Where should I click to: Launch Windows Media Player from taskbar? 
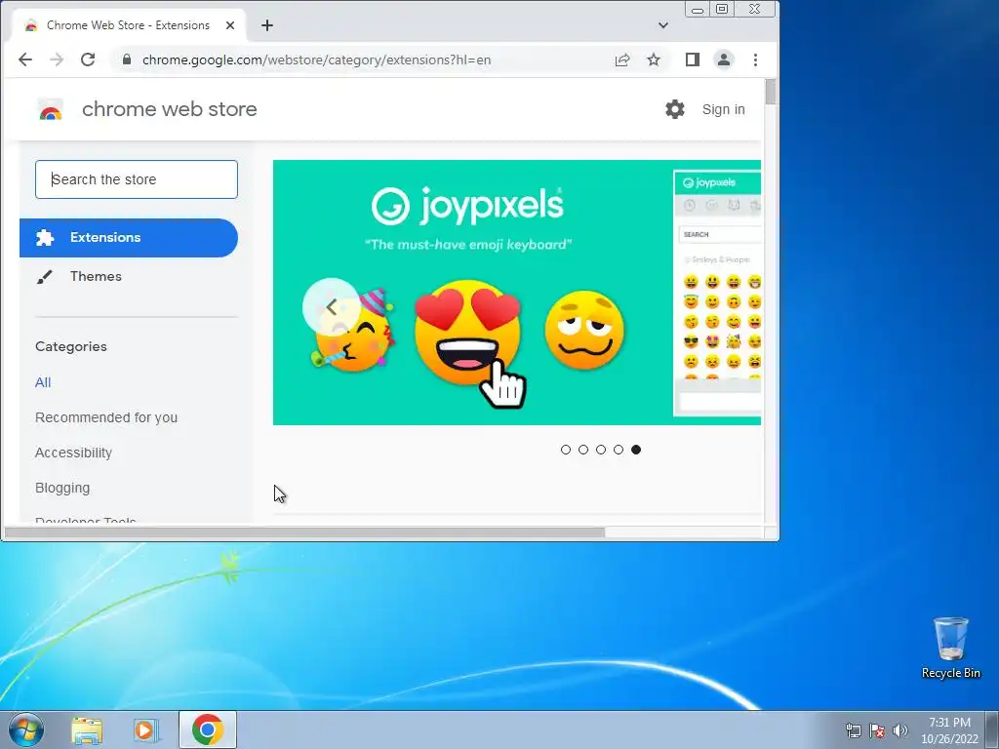[146, 729]
